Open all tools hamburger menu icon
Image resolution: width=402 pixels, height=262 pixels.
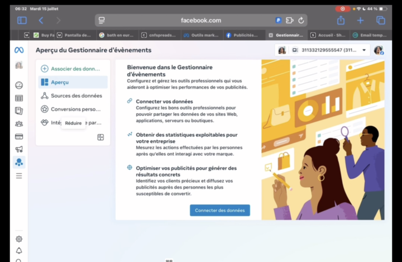19,176
